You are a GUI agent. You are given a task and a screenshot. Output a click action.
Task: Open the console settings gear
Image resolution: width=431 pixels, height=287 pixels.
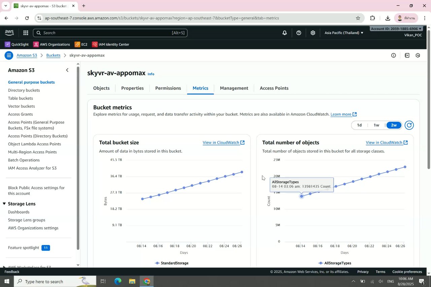click(313, 33)
